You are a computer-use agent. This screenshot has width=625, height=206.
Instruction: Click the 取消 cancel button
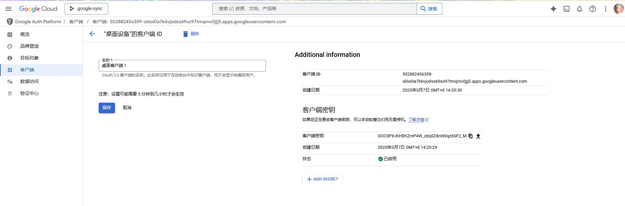click(127, 108)
